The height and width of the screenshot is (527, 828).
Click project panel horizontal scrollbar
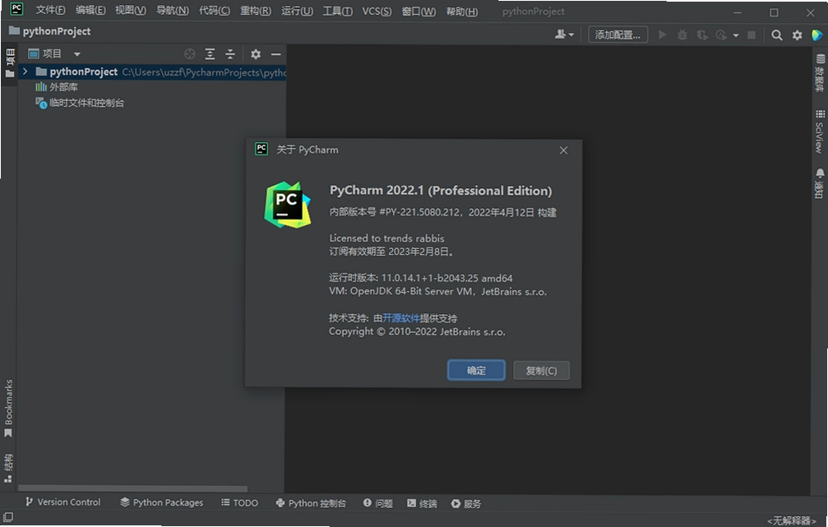click(133, 488)
